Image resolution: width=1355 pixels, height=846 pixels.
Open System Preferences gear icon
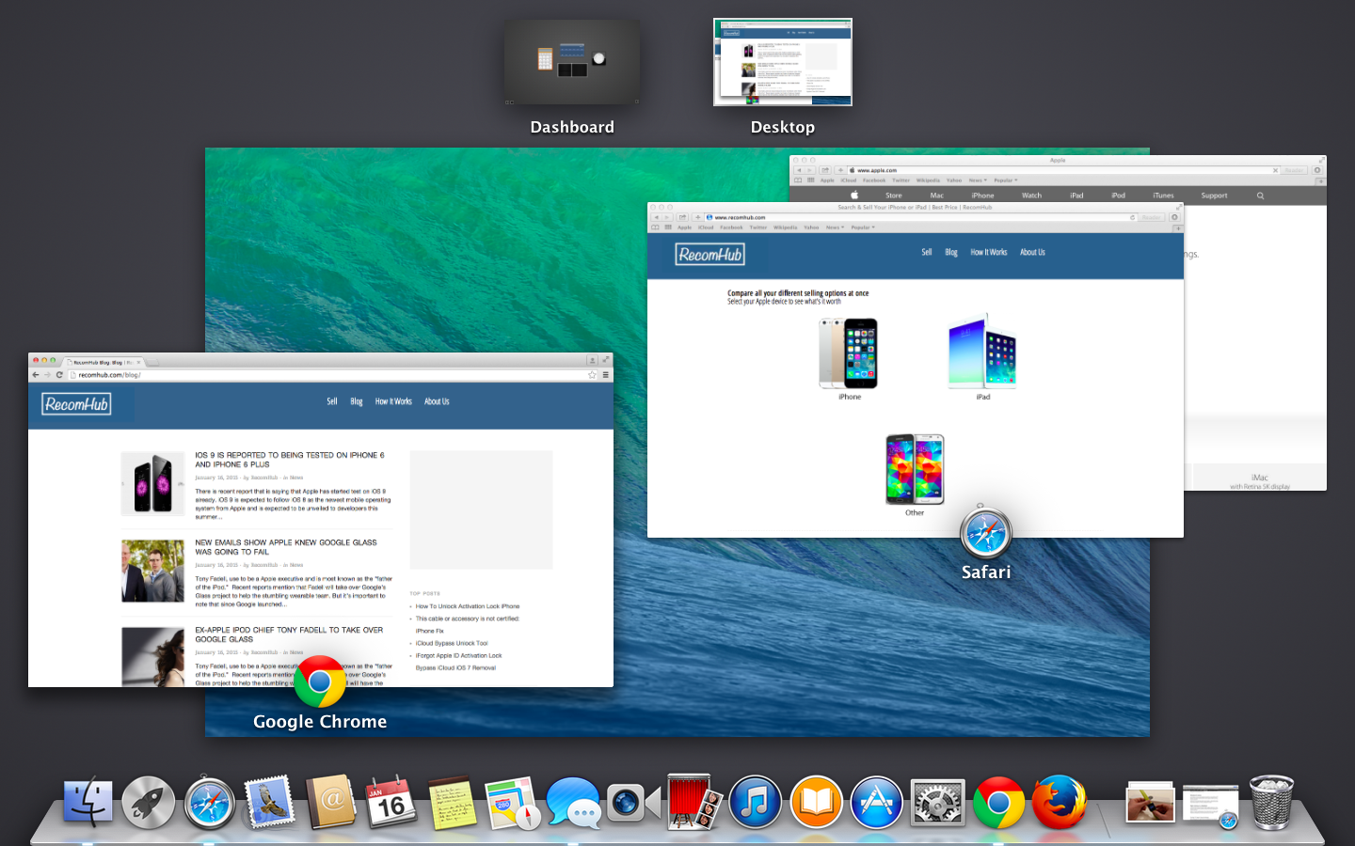(x=938, y=803)
